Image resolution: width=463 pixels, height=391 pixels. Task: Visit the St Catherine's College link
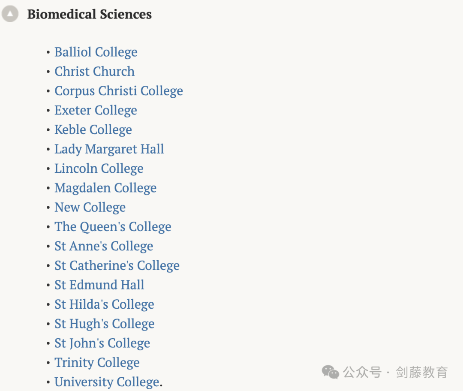[x=117, y=266]
